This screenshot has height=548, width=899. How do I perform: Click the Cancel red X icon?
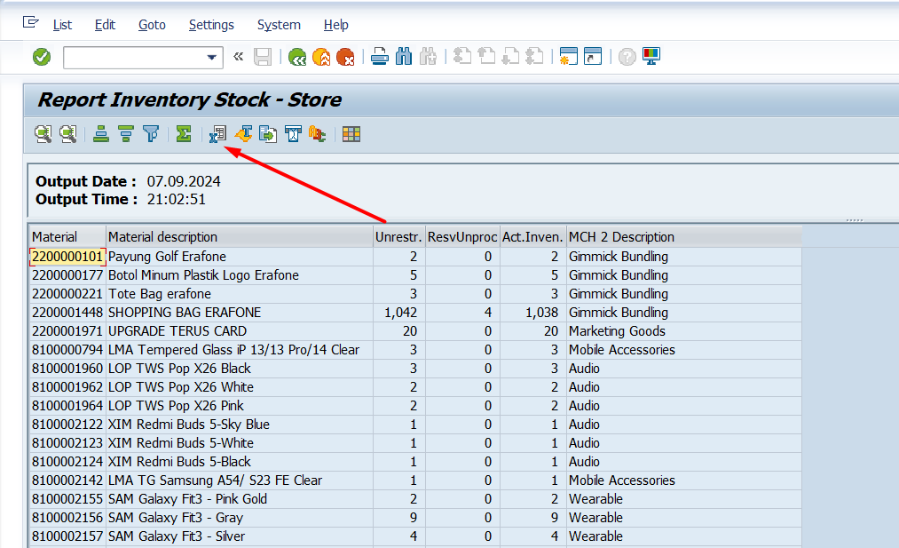[345, 57]
